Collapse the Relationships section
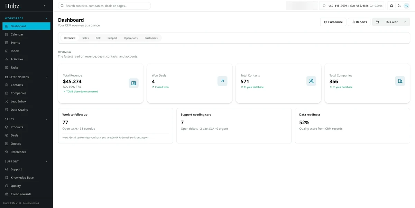 pyautogui.click(x=46, y=77)
